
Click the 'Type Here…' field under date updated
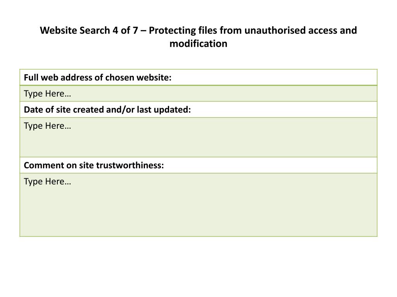pos(47,126)
